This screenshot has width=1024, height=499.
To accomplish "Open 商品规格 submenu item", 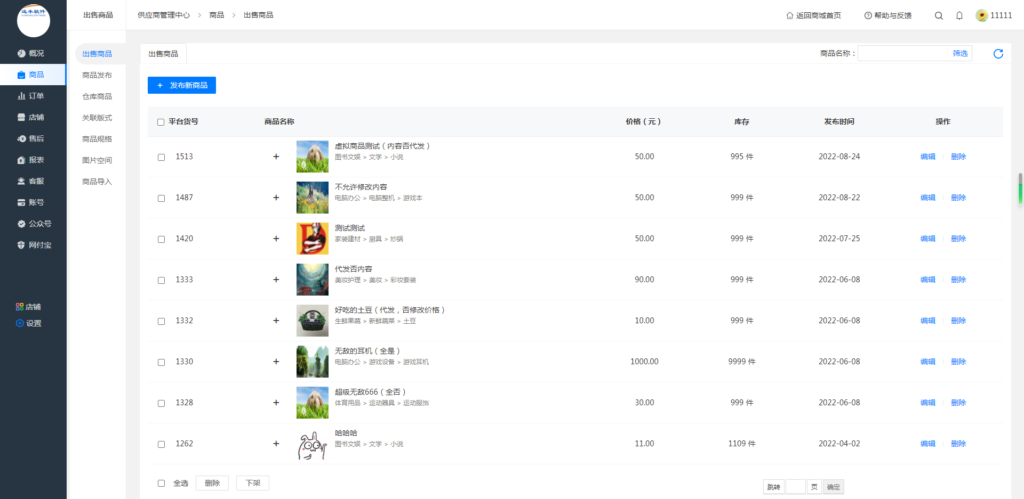I will 97,139.
